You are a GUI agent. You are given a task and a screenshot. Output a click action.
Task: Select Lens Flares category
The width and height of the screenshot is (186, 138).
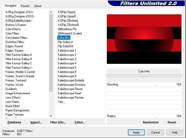point(12,102)
